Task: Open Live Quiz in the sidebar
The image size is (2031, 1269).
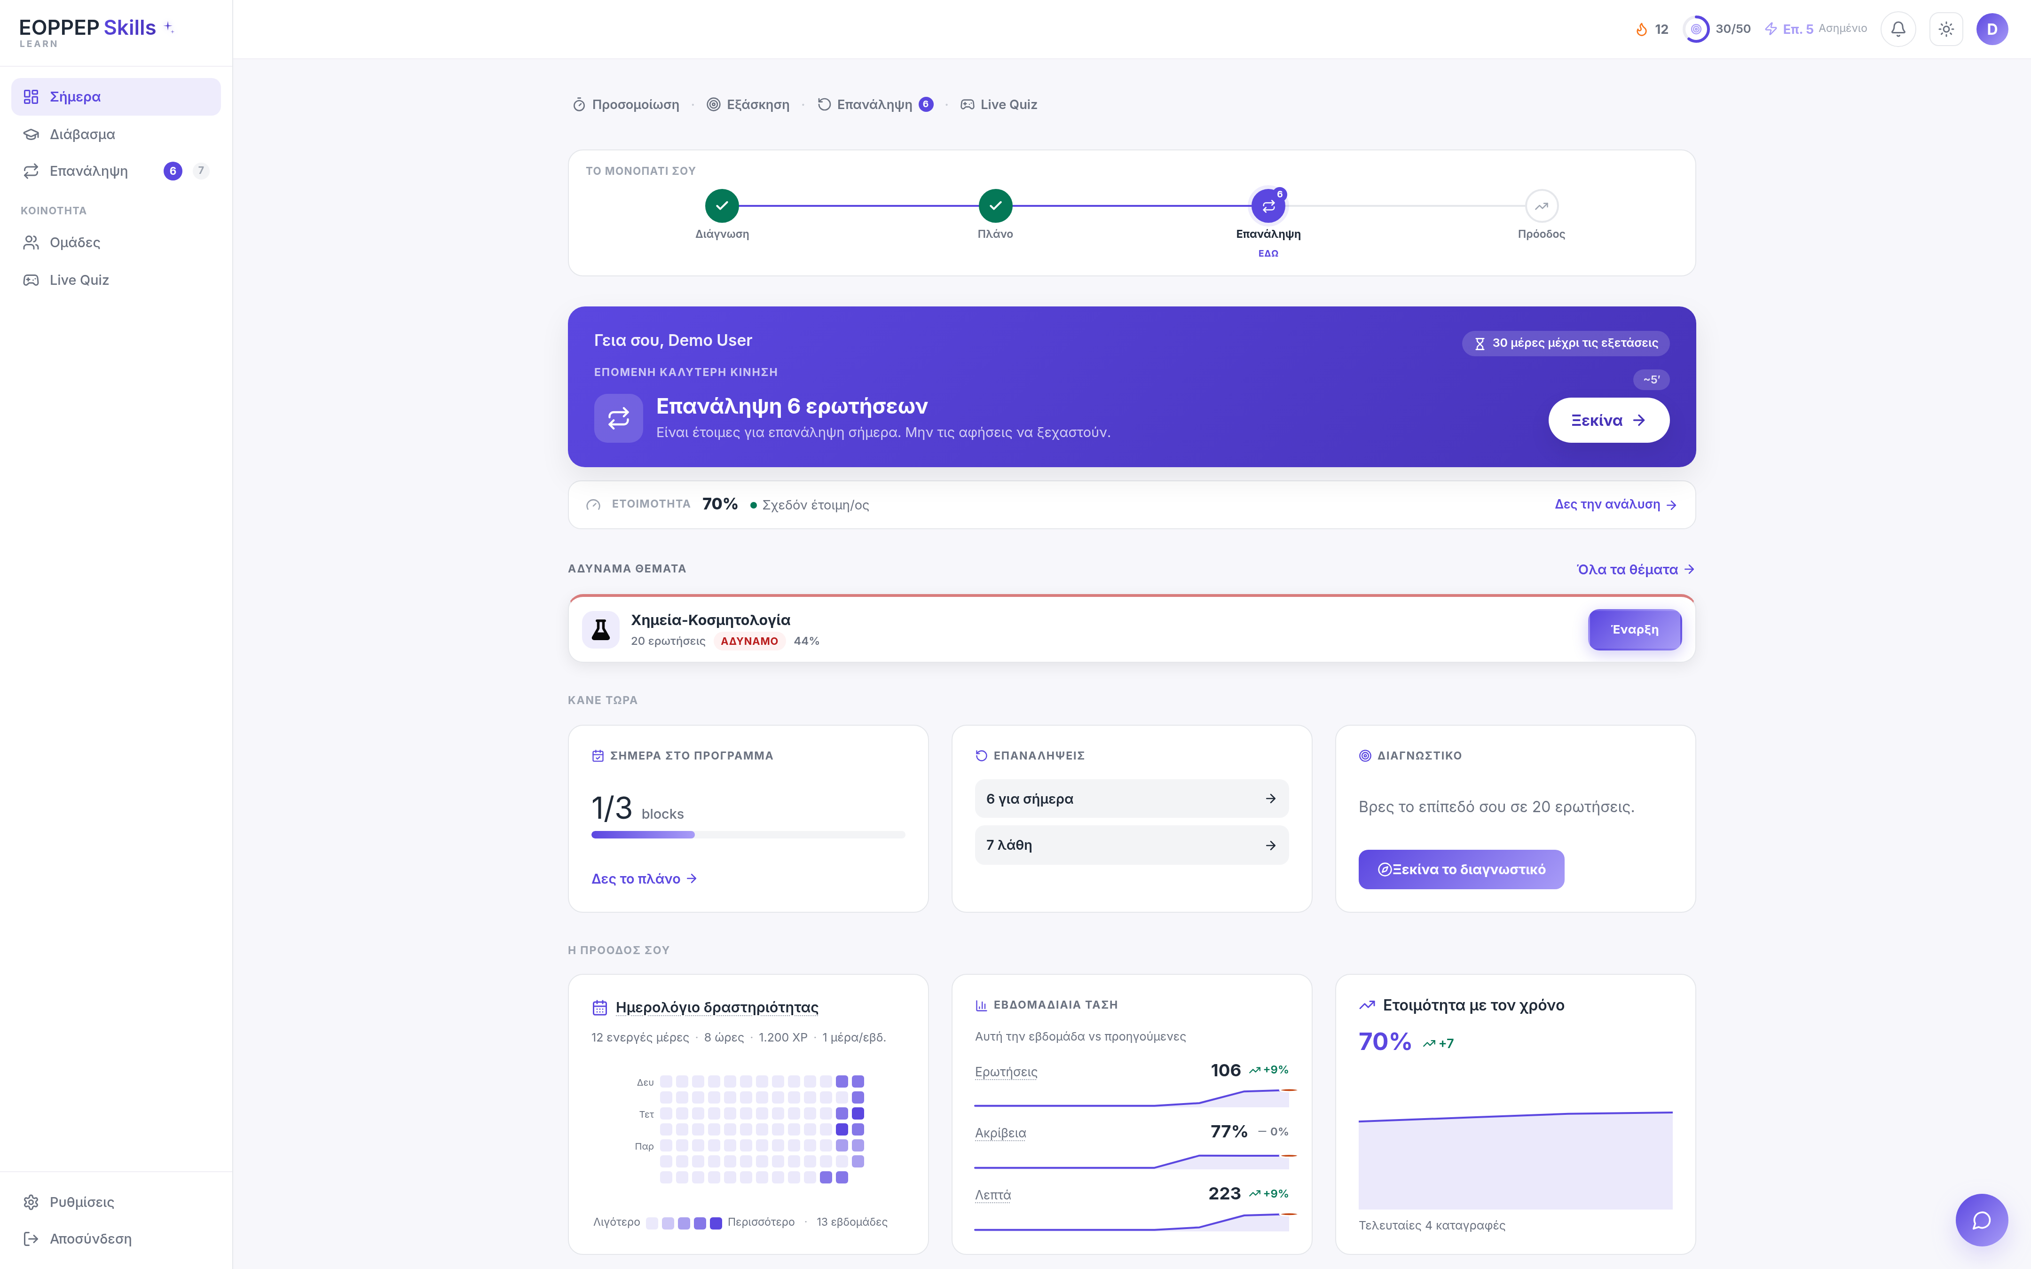Action: click(x=116, y=280)
